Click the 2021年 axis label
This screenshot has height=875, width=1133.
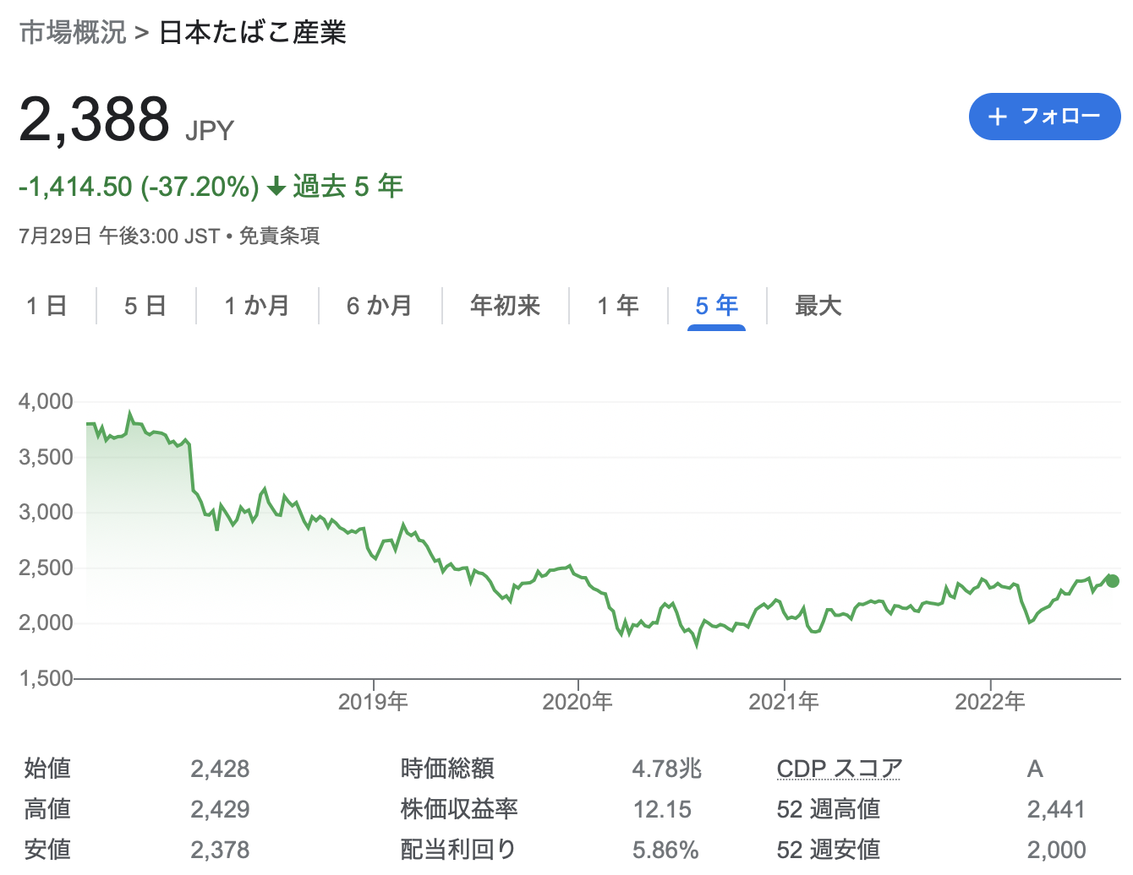click(784, 701)
